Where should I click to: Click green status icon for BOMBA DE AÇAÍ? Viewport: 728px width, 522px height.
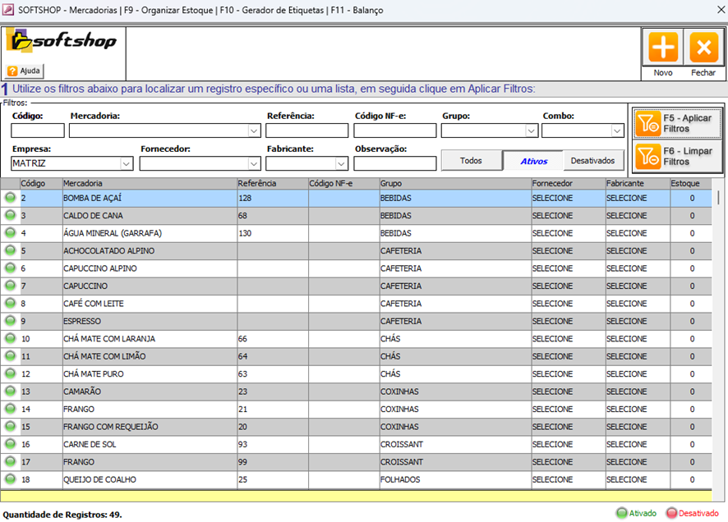coord(10,198)
